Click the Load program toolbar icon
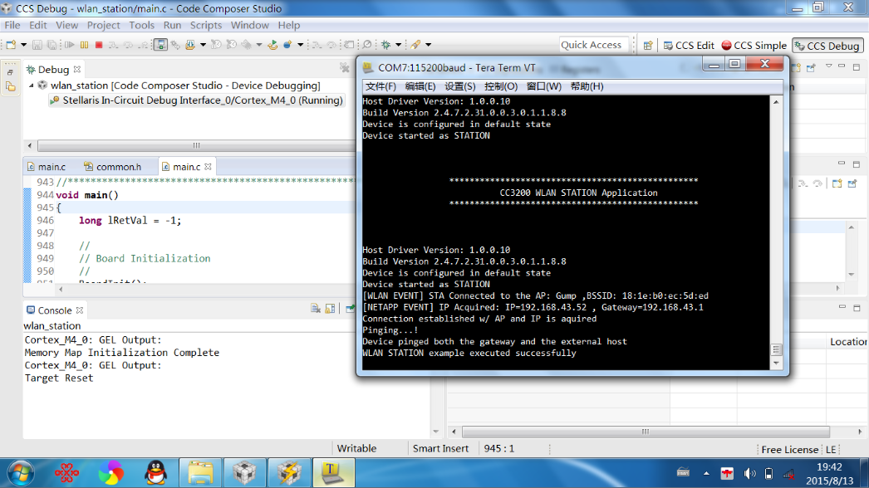The height and width of the screenshot is (488, 869). 190,44
